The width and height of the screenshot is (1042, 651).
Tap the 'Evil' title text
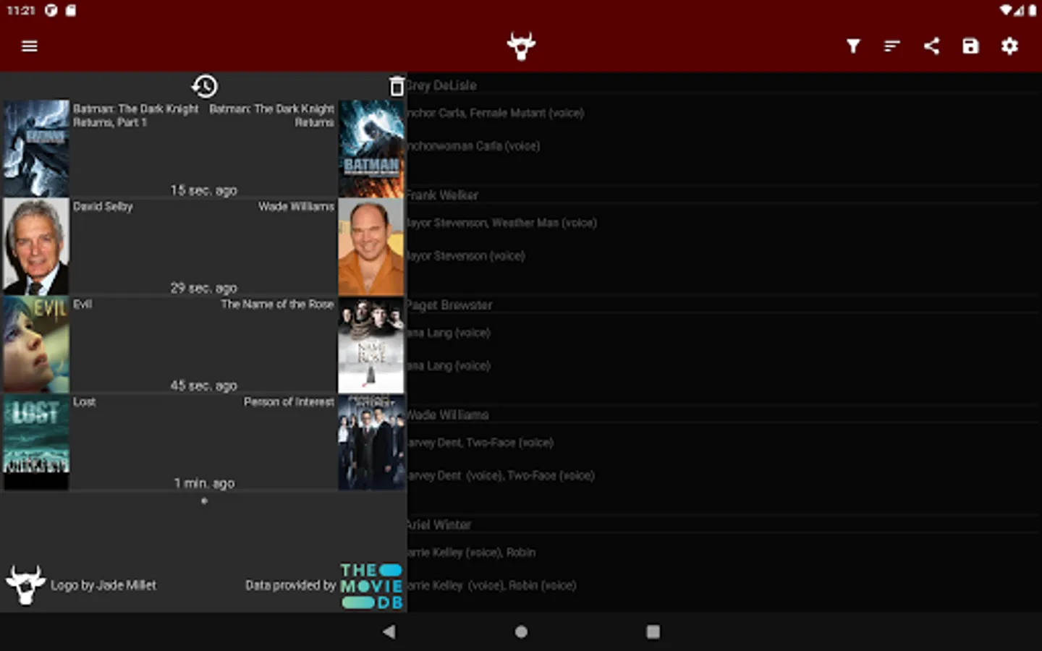[x=82, y=305]
